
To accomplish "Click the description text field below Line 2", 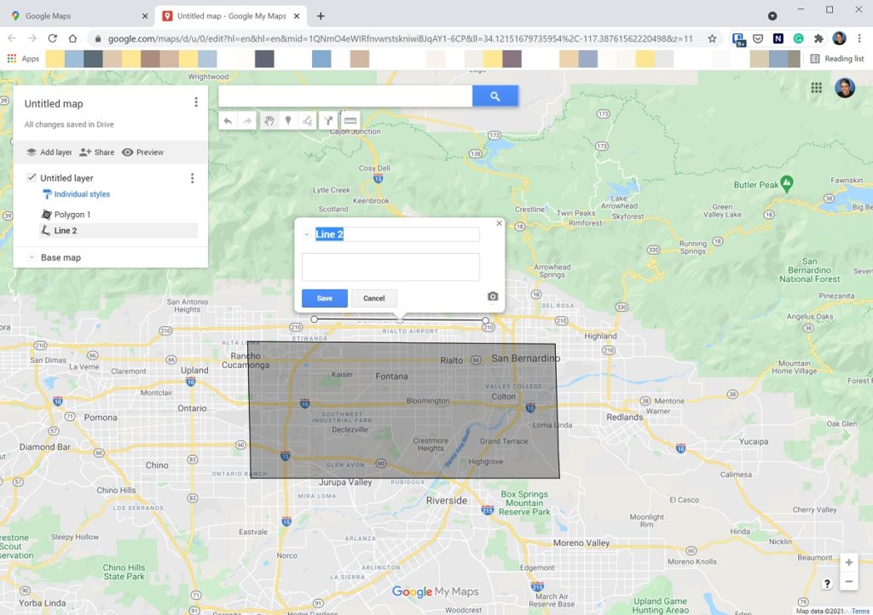I will coord(390,267).
